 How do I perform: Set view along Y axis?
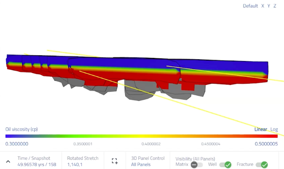pyautogui.click(x=269, y=6)
